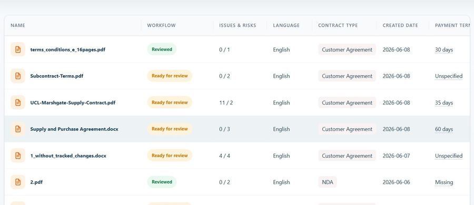Sort by Contract Type column header

(338, 25)
